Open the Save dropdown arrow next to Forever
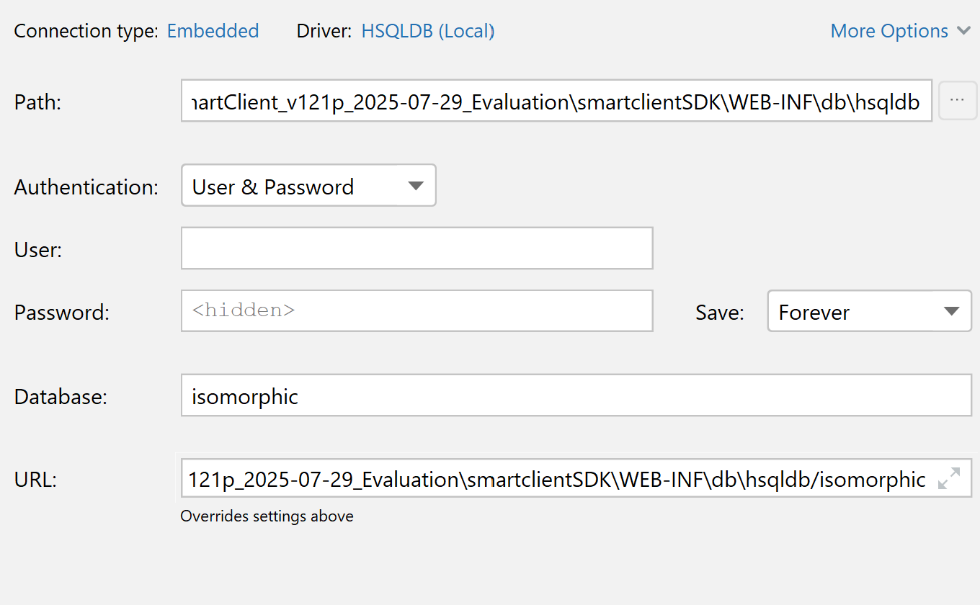The width and height of the screenshot is (980, 605). [x=951, y=312]
